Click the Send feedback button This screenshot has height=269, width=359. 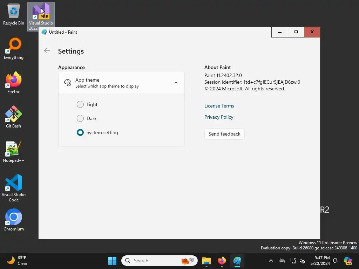224,134
